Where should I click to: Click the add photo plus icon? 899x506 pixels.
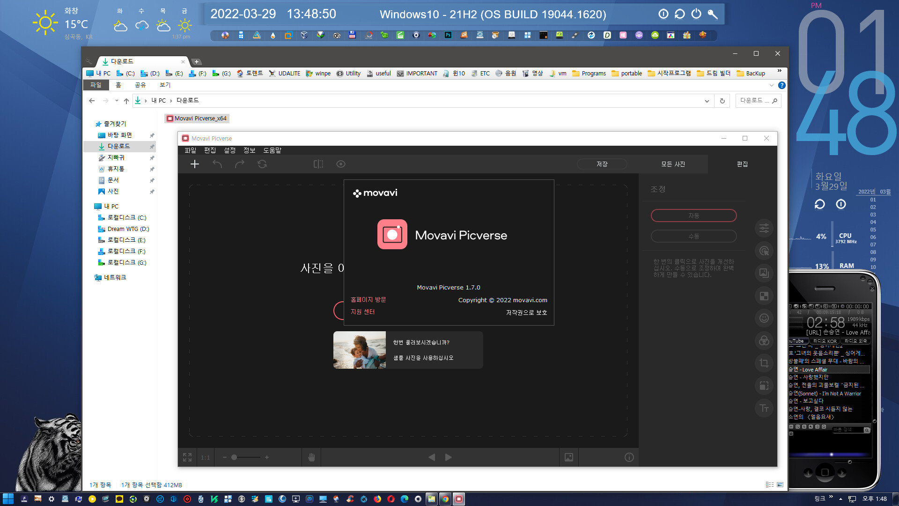pyautogui.click(x=195, y=164)
